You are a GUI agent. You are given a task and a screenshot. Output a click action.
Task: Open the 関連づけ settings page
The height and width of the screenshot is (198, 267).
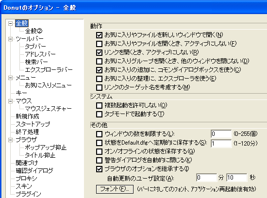27,163
